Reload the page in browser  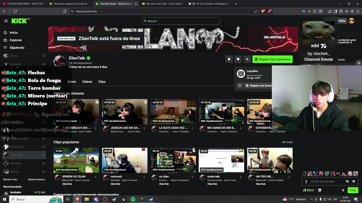tap(15, 11)
